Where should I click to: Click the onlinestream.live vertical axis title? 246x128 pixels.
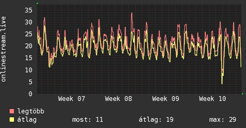4,49
